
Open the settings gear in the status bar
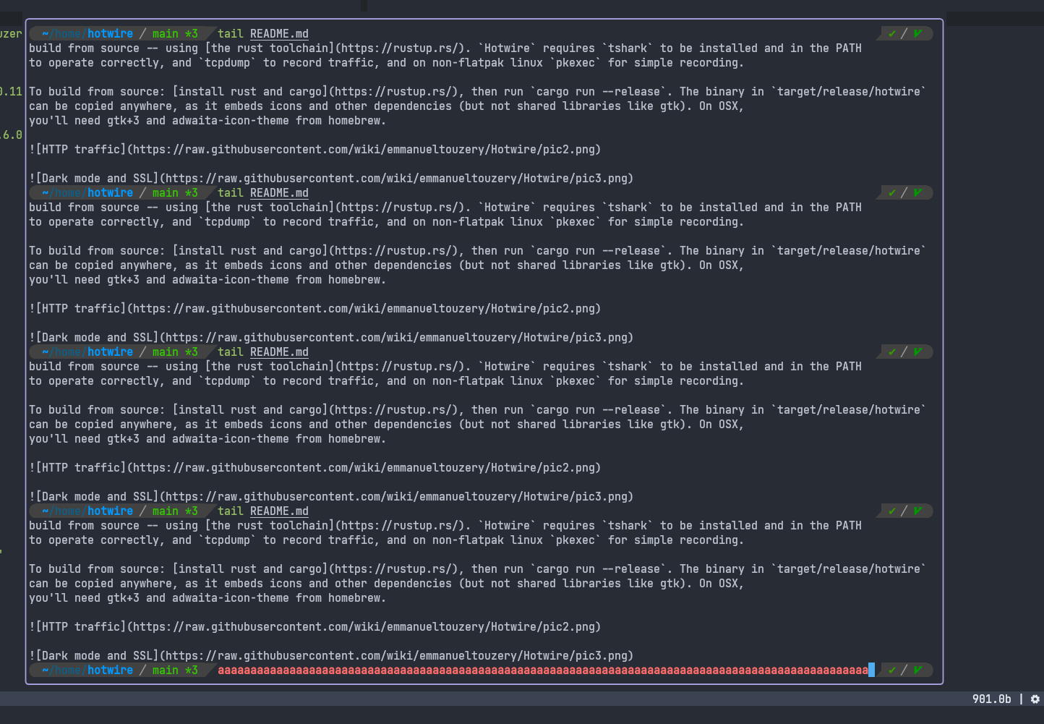click(1035, 699)
